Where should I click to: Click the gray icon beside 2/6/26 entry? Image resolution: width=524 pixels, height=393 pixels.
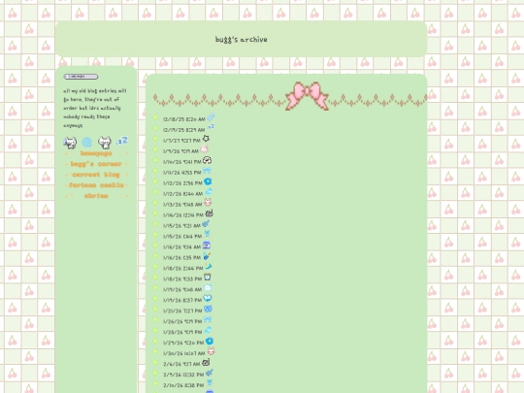[206, 362]
